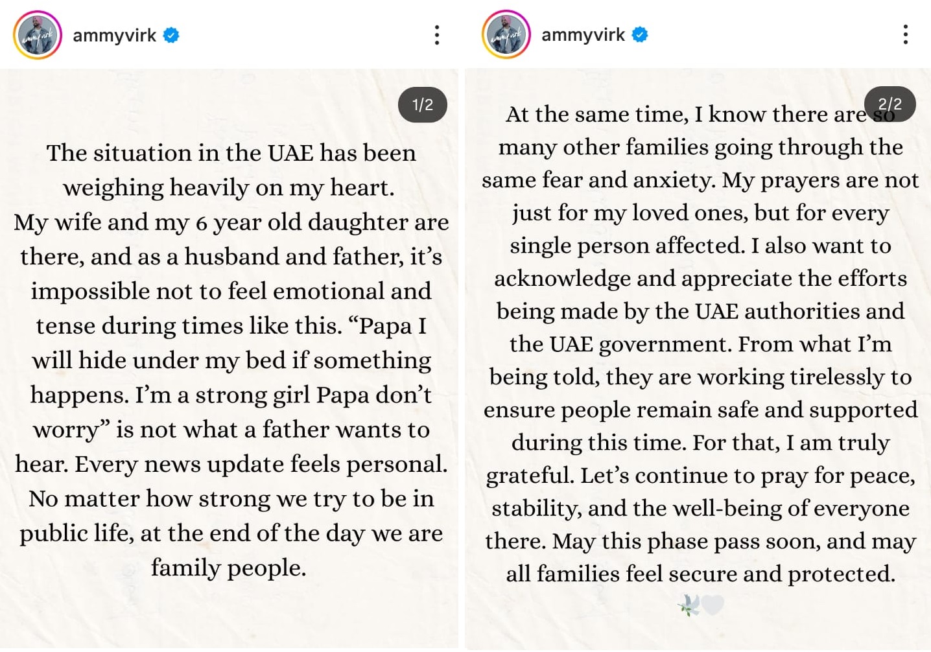Click the blue verified badge on the 2/2 slide post
Viewport: 931px width, 652px height.
tap(640, 35)
